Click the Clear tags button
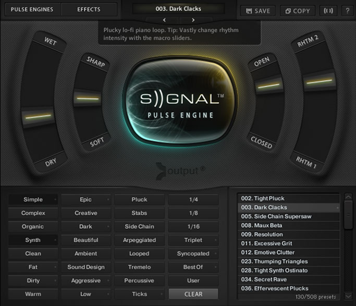 click(x=193, y=294)
